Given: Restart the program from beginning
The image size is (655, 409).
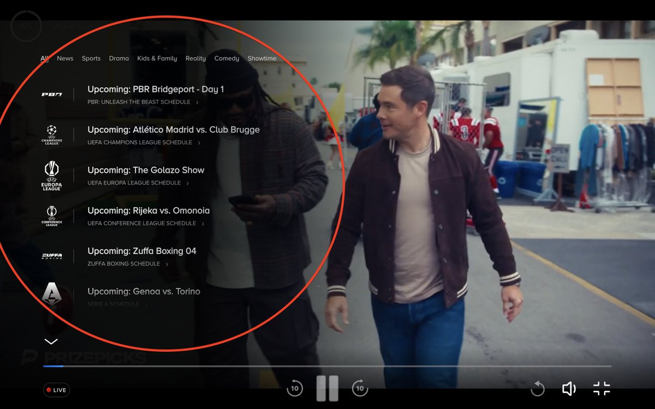Looking at the screenshot, I should click(x=538, y=389).
